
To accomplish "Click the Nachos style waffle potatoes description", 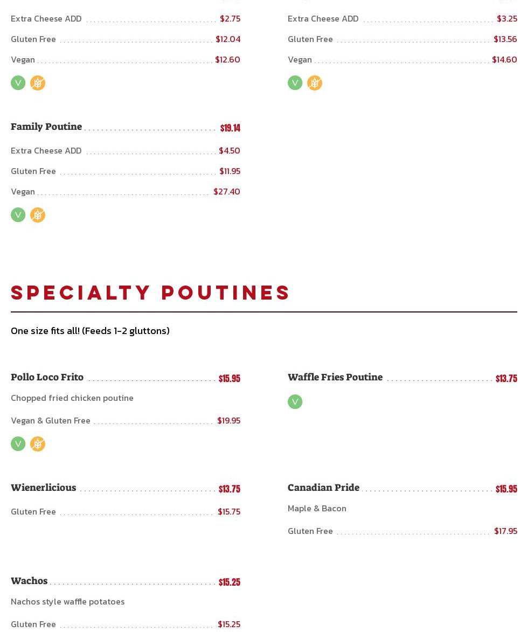I will click(67, 601).
